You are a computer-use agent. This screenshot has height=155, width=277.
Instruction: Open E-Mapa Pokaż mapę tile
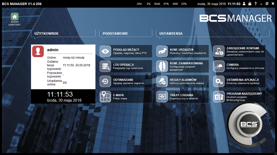coord(126,97)
